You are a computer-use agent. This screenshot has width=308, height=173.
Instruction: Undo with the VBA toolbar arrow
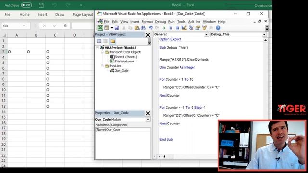[151, 28]
